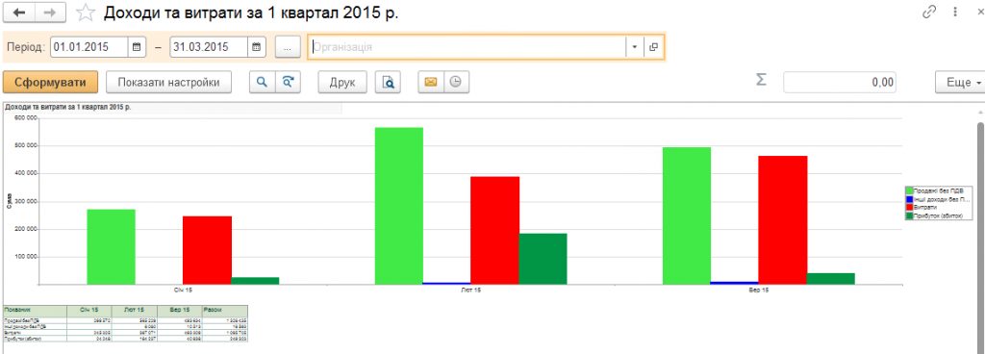985x354 pixels.
Task: Click the January red expenses bar
Action: 208,250
